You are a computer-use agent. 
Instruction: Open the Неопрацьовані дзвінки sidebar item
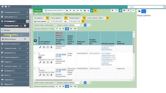pyautogui.click(x=15, y=35)
